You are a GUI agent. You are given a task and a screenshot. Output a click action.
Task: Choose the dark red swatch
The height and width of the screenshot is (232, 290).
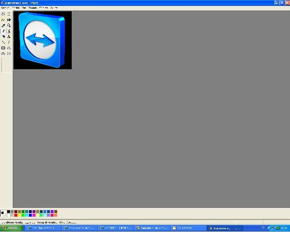pyautogui.click(x=16, y=212)
